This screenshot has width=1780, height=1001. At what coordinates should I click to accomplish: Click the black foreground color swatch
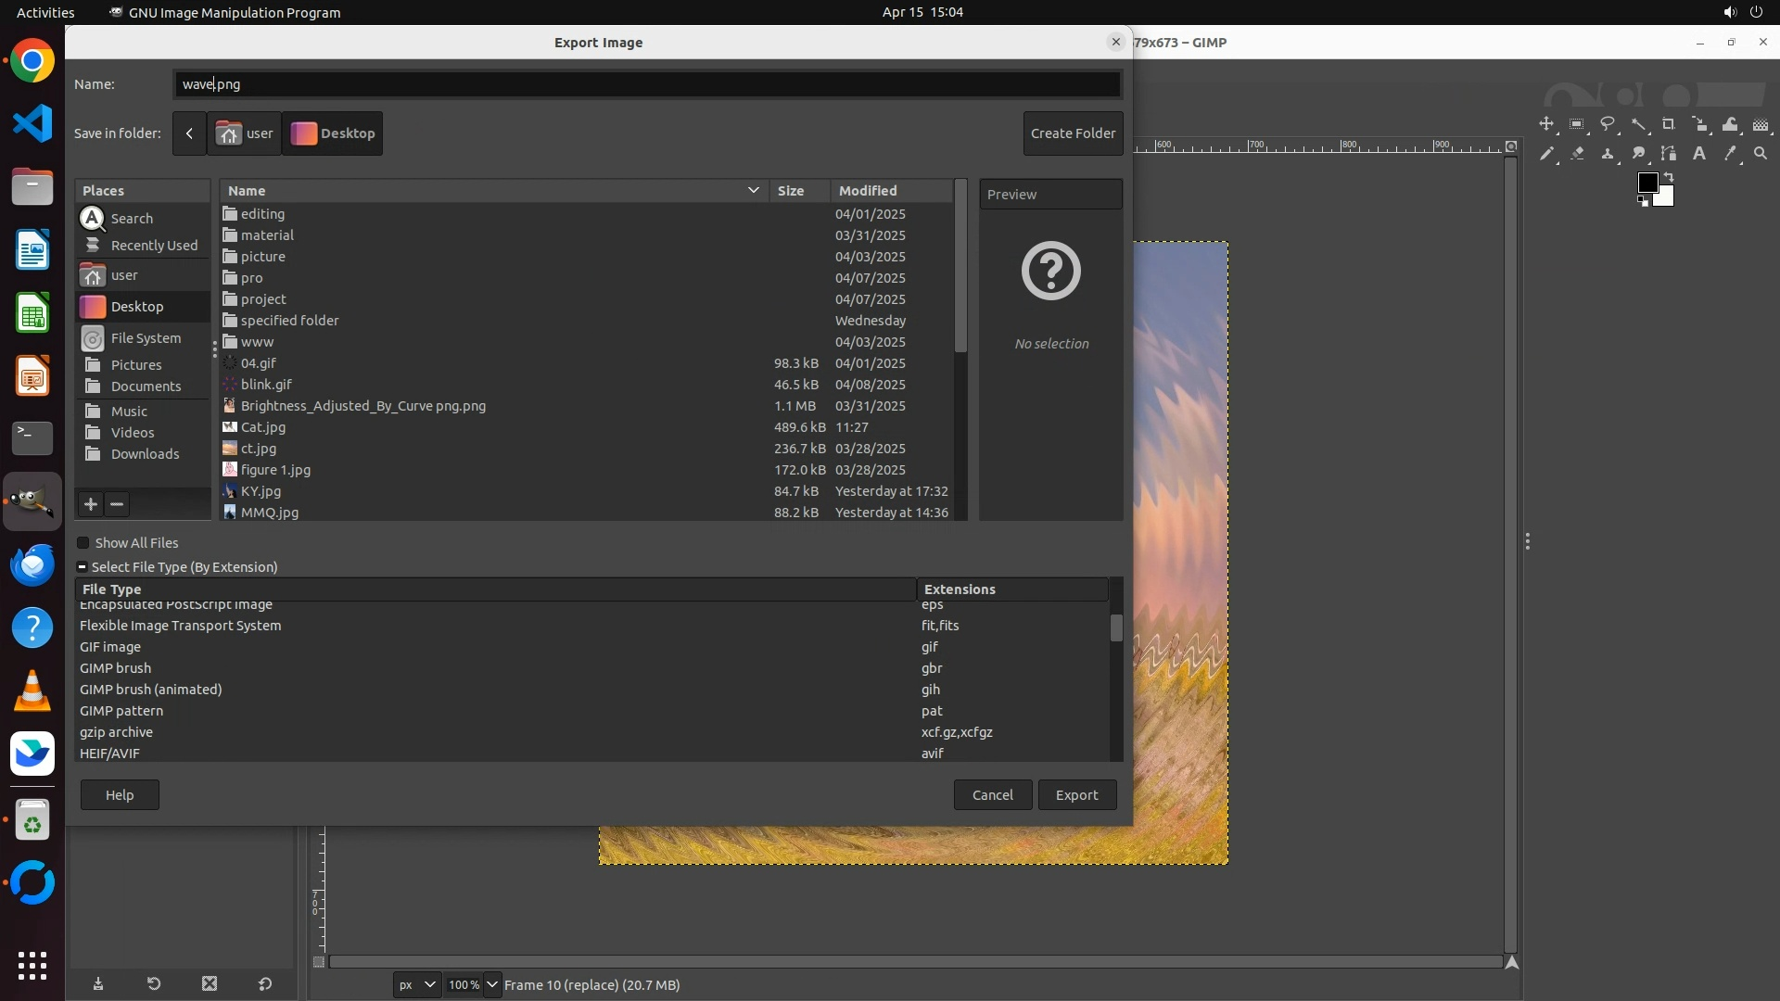[1646, 183]
